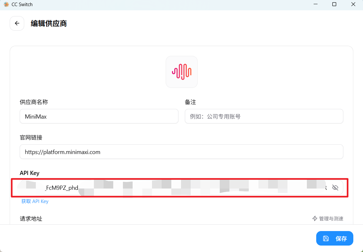The image size is (363, 252).
Task: Maximize the CC Switch window
Action: 334,5
